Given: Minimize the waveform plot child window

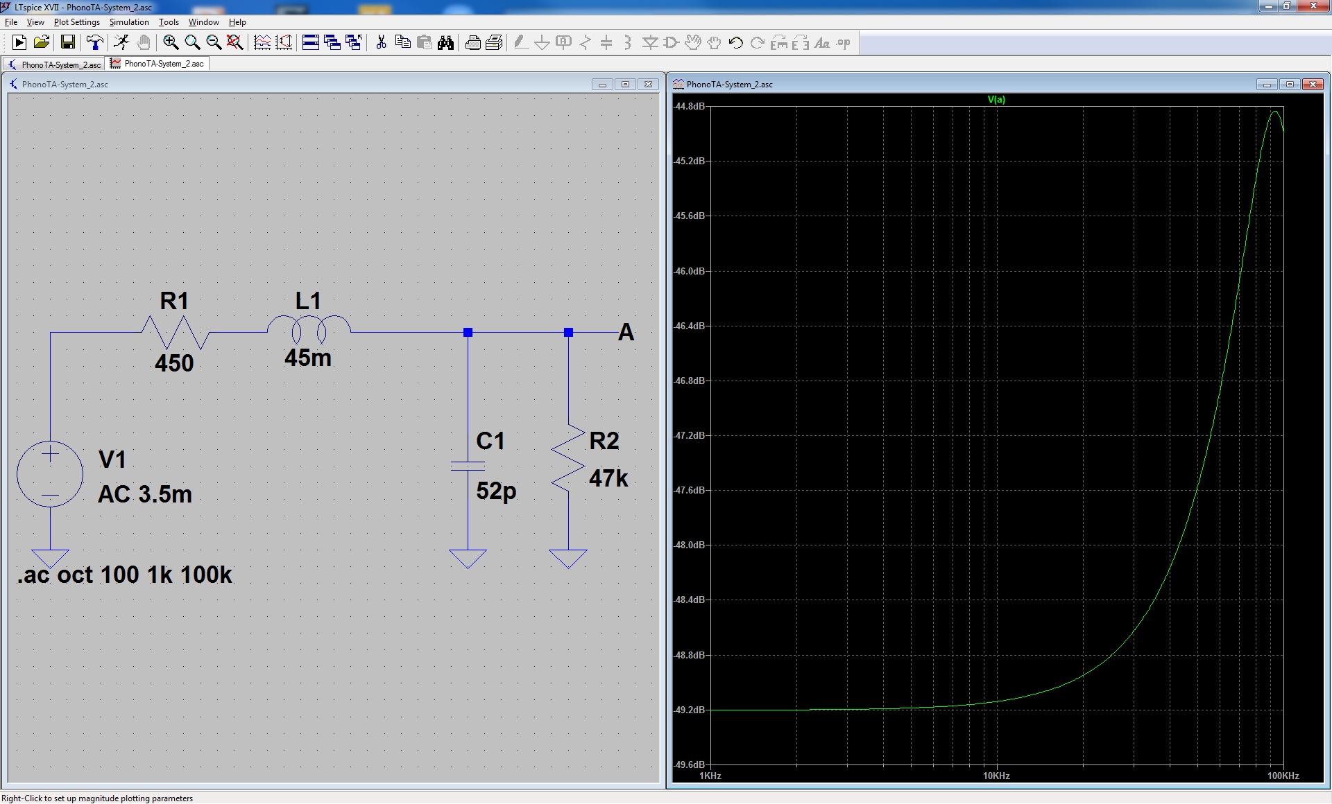Looking at the screenshot, I should coord(1267,85).
